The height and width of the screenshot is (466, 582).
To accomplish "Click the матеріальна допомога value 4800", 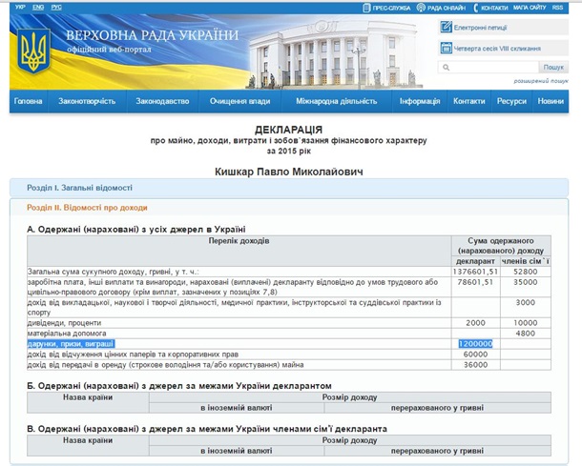I will [525, 334].
